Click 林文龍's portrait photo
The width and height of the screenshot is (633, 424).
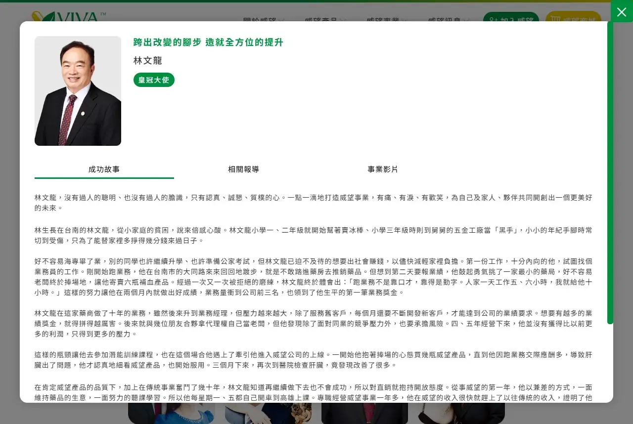(78, 90)
